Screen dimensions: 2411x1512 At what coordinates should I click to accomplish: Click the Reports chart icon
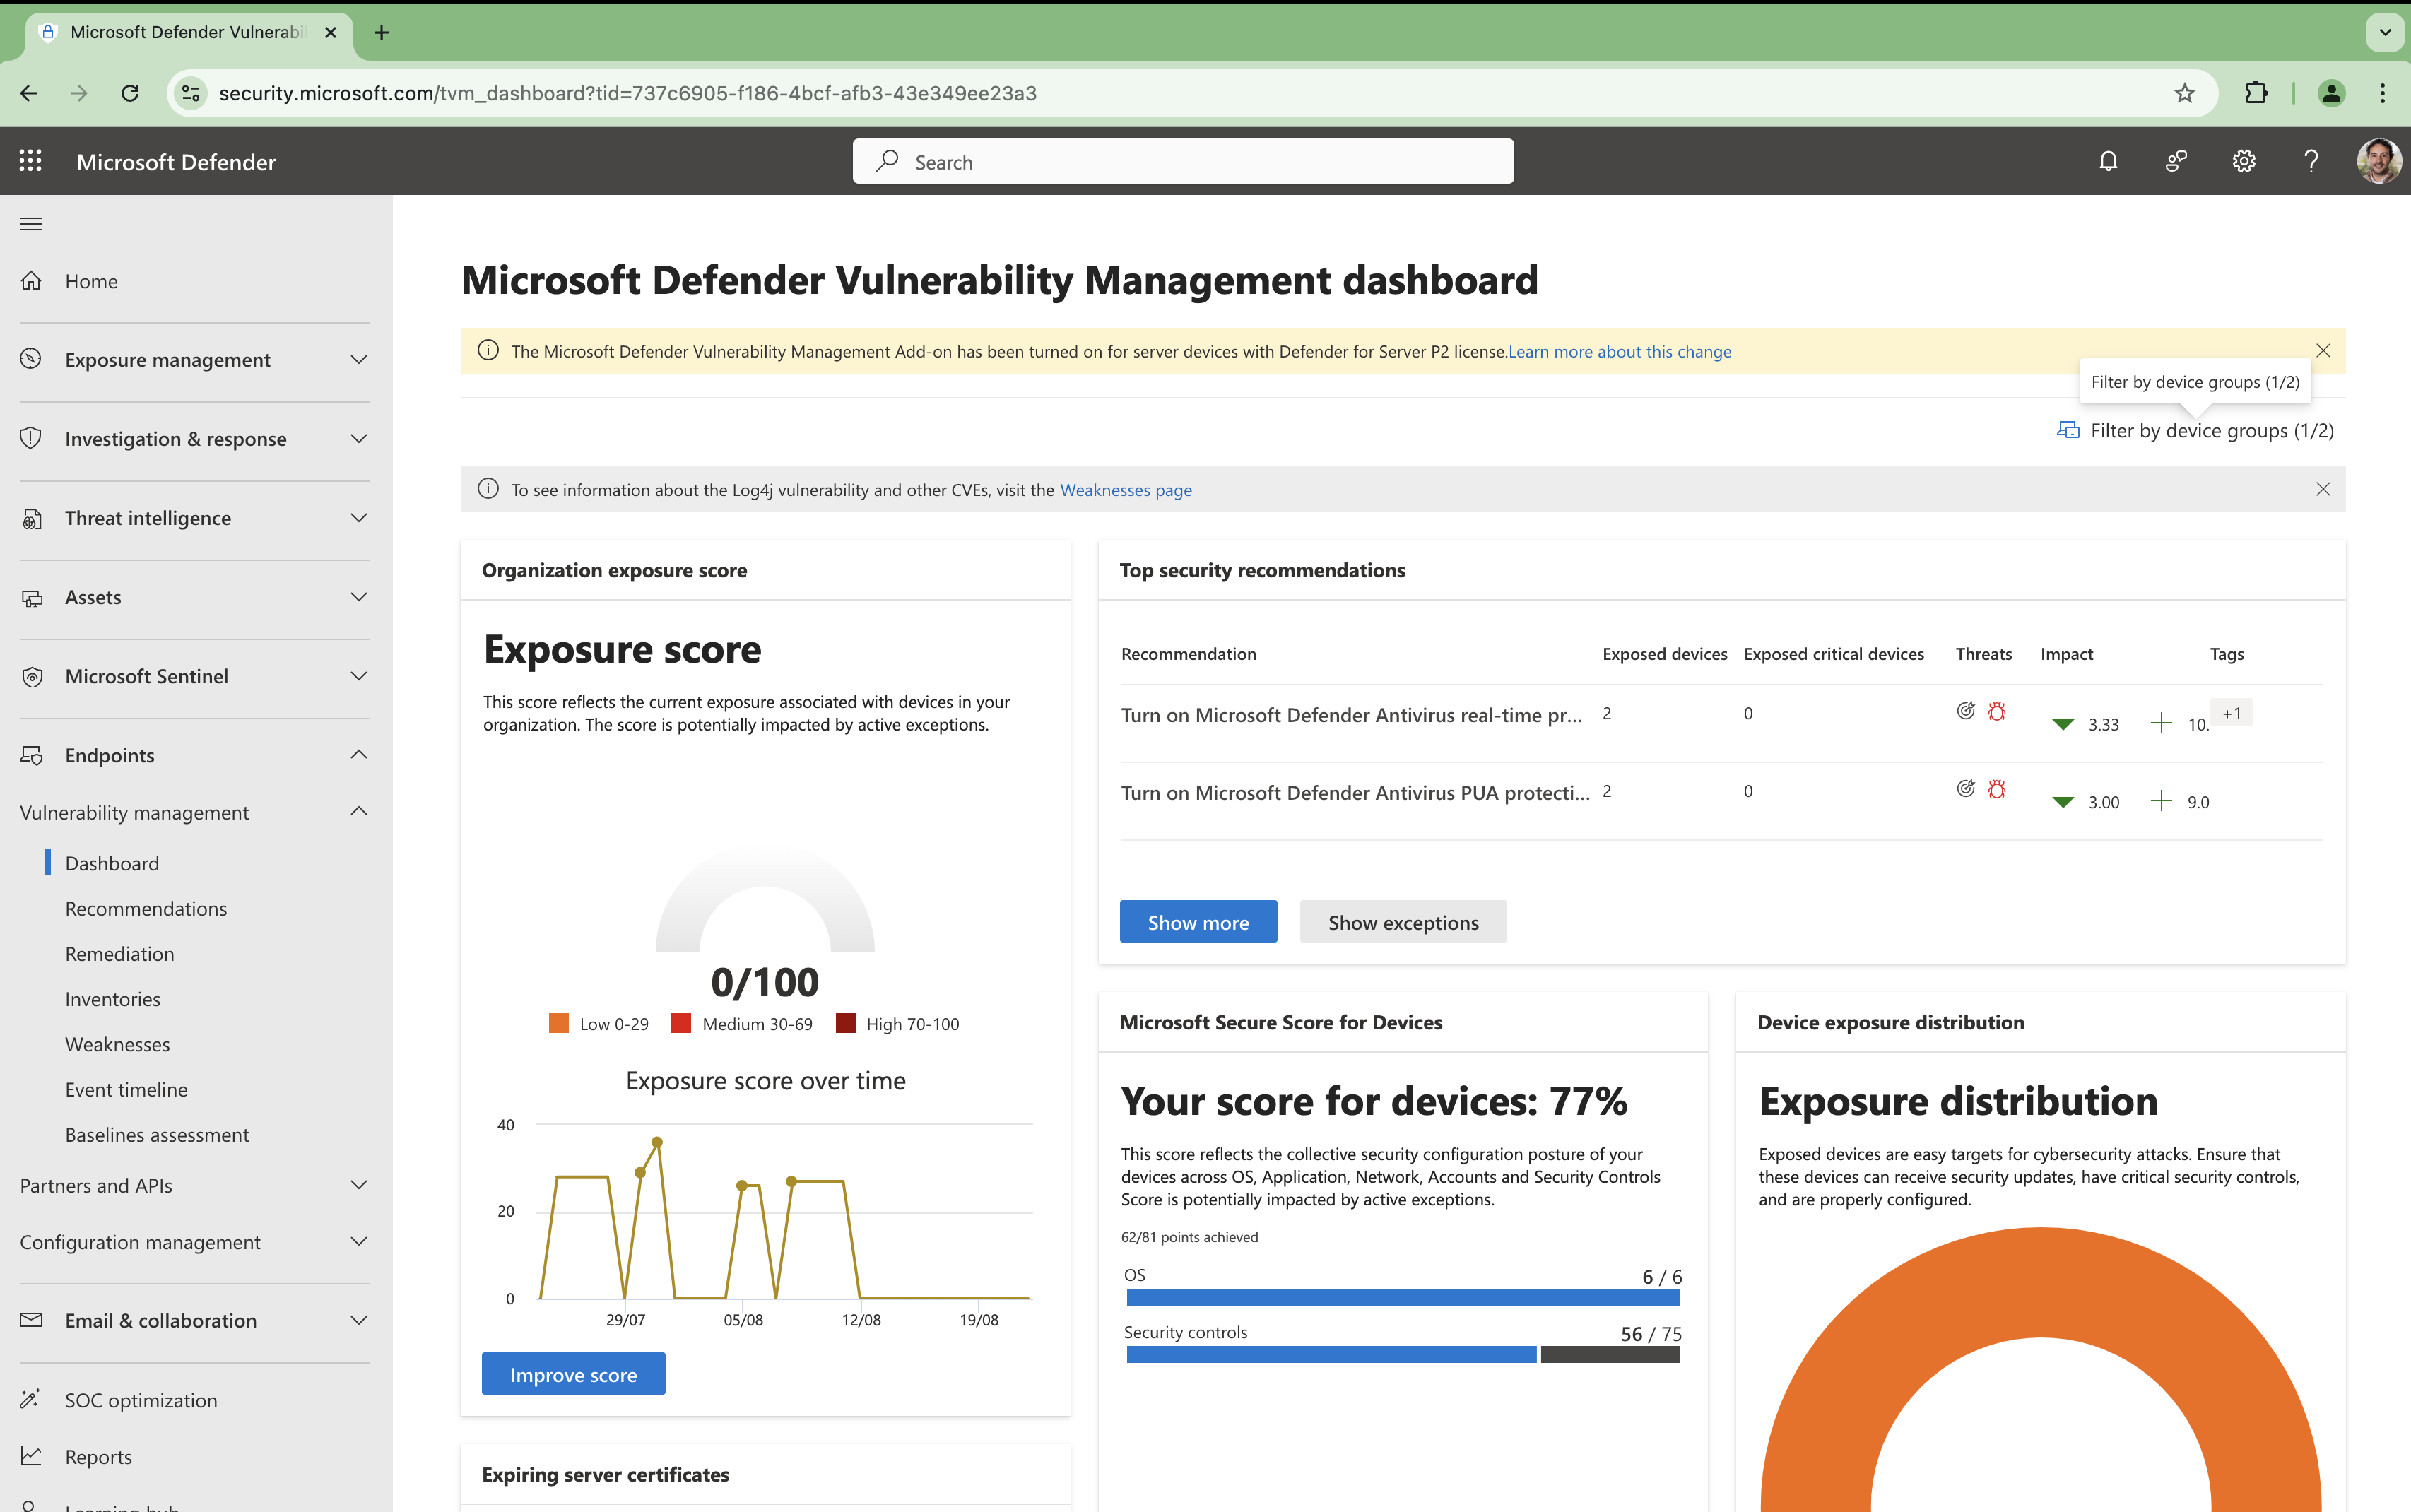(31, 1456)
